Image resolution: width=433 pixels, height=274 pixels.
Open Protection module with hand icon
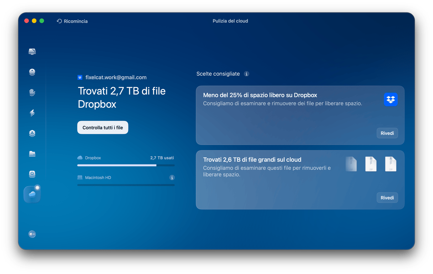click(x=32, y=93)
